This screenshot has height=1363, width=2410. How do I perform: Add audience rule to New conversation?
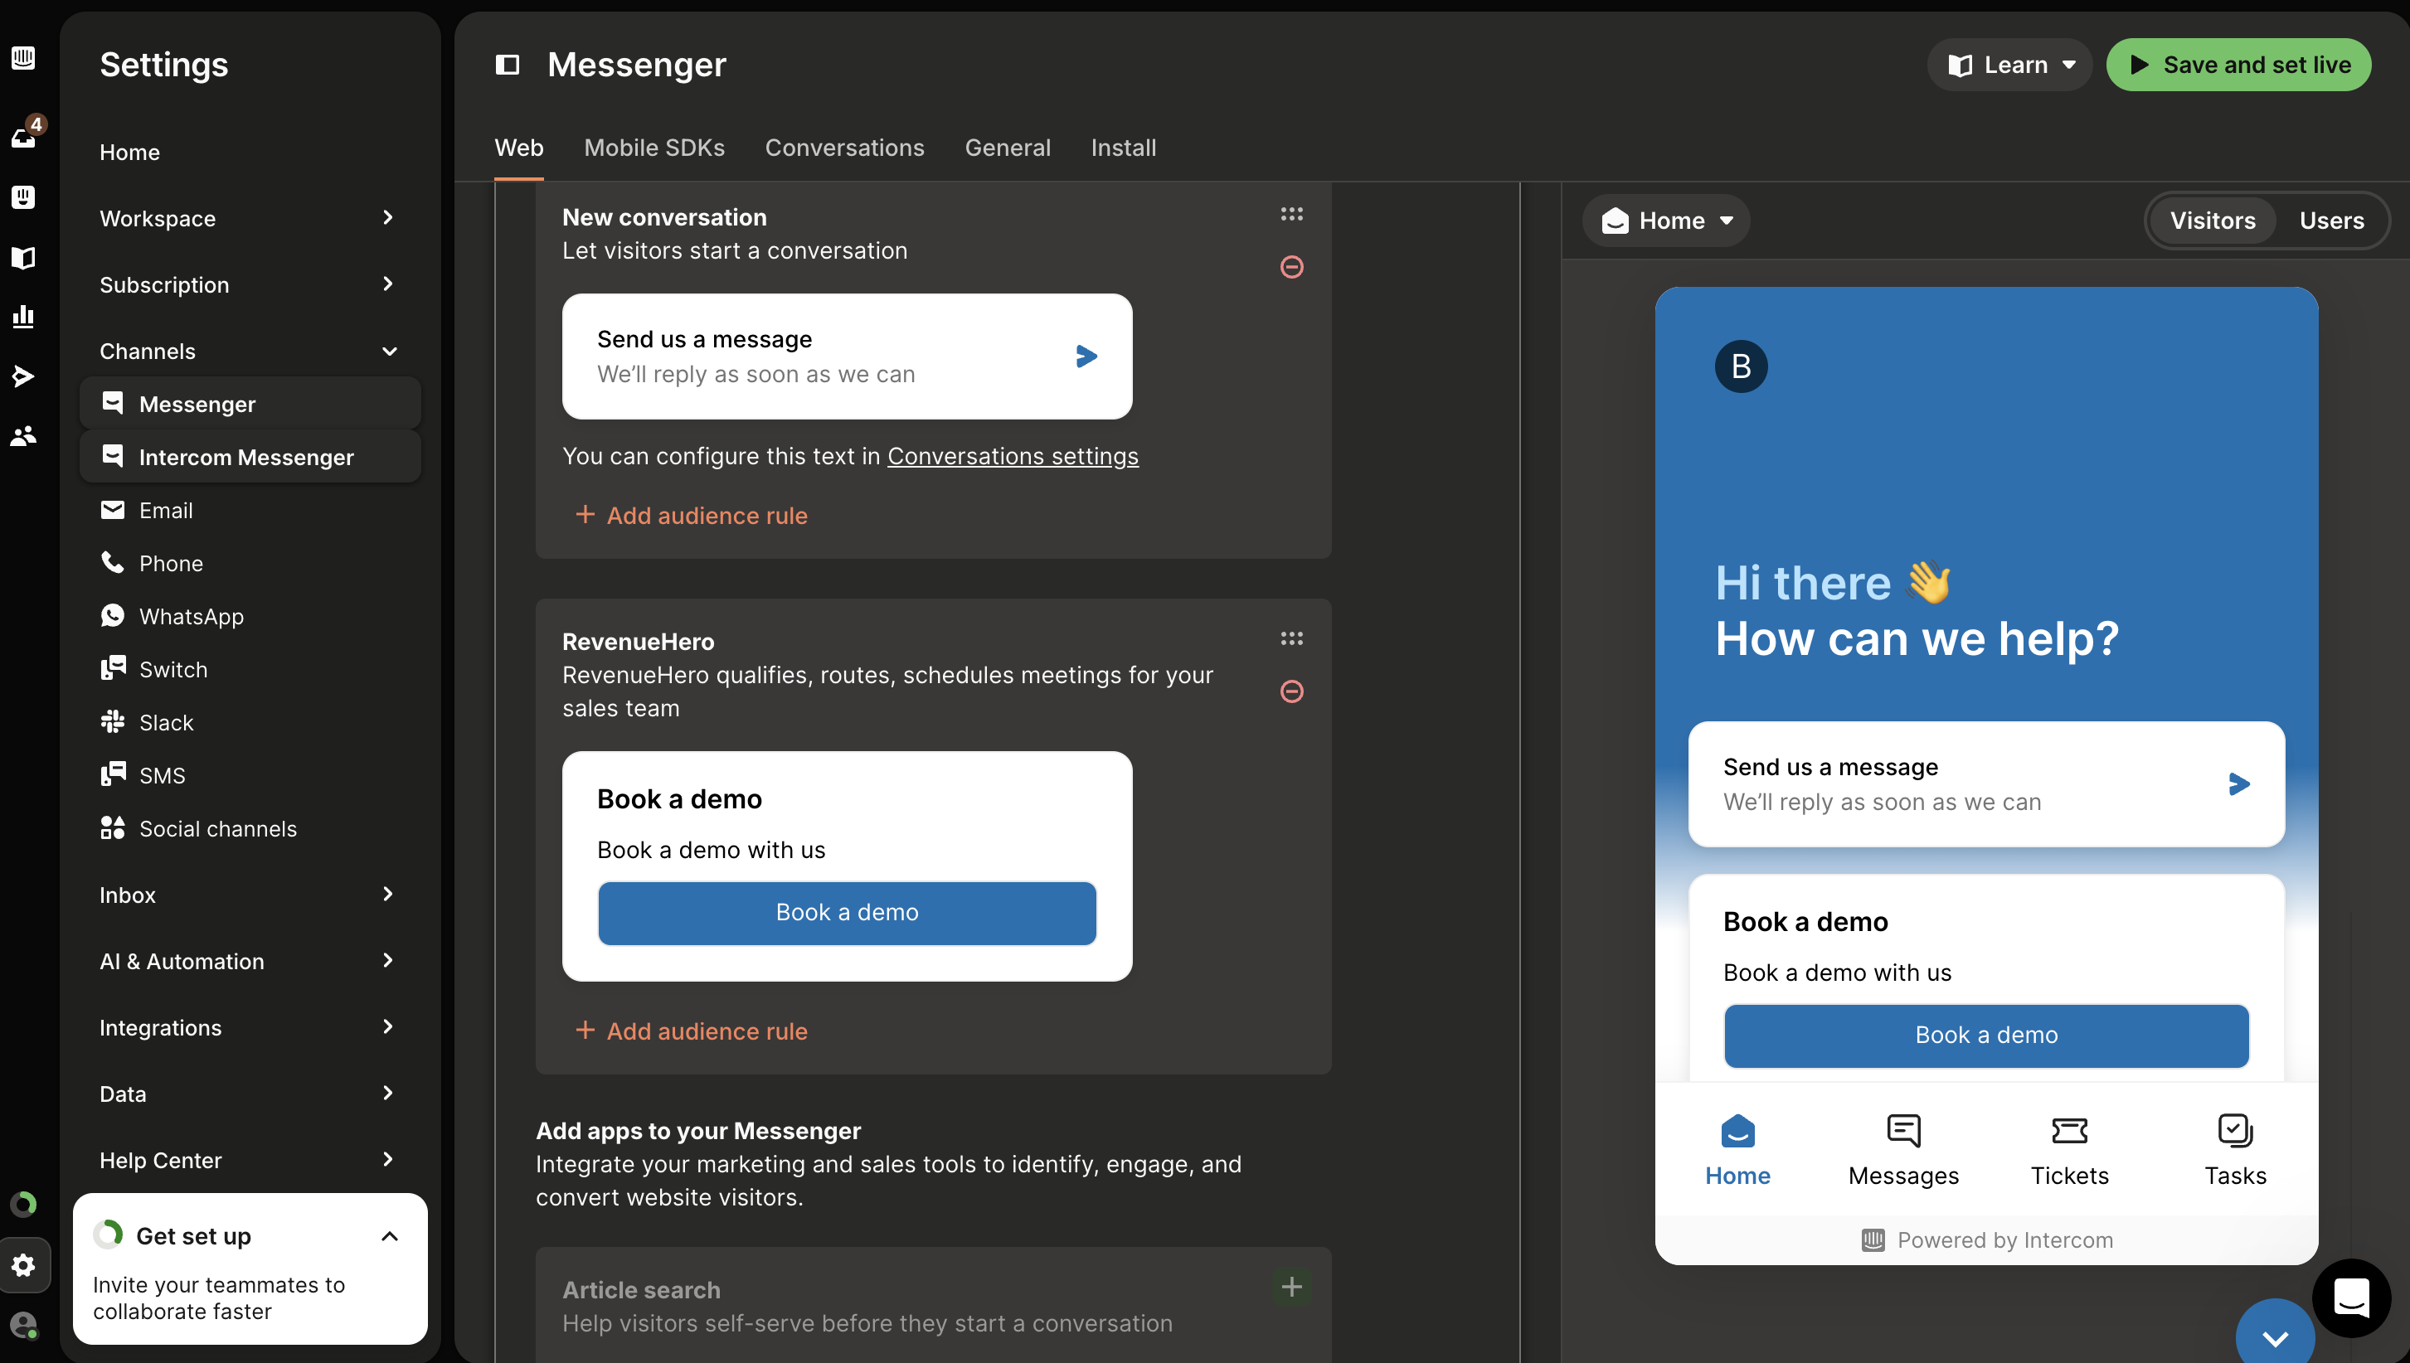691,516
